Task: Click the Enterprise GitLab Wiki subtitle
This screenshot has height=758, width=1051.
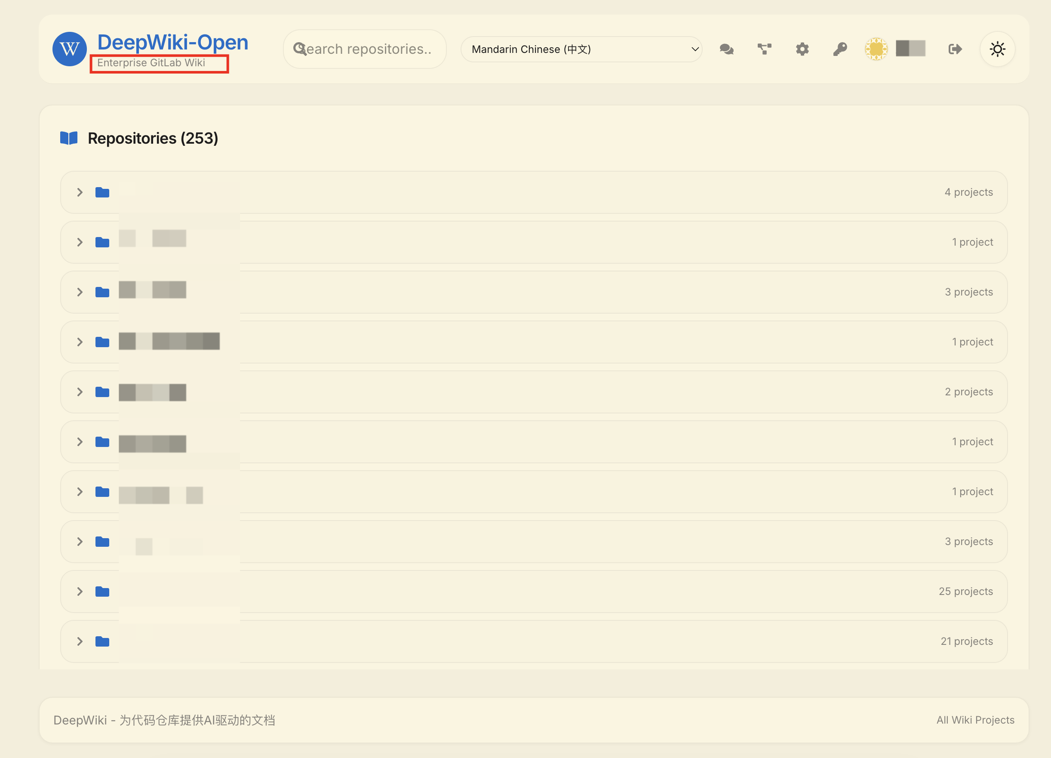Action: [x=151, y=63]
